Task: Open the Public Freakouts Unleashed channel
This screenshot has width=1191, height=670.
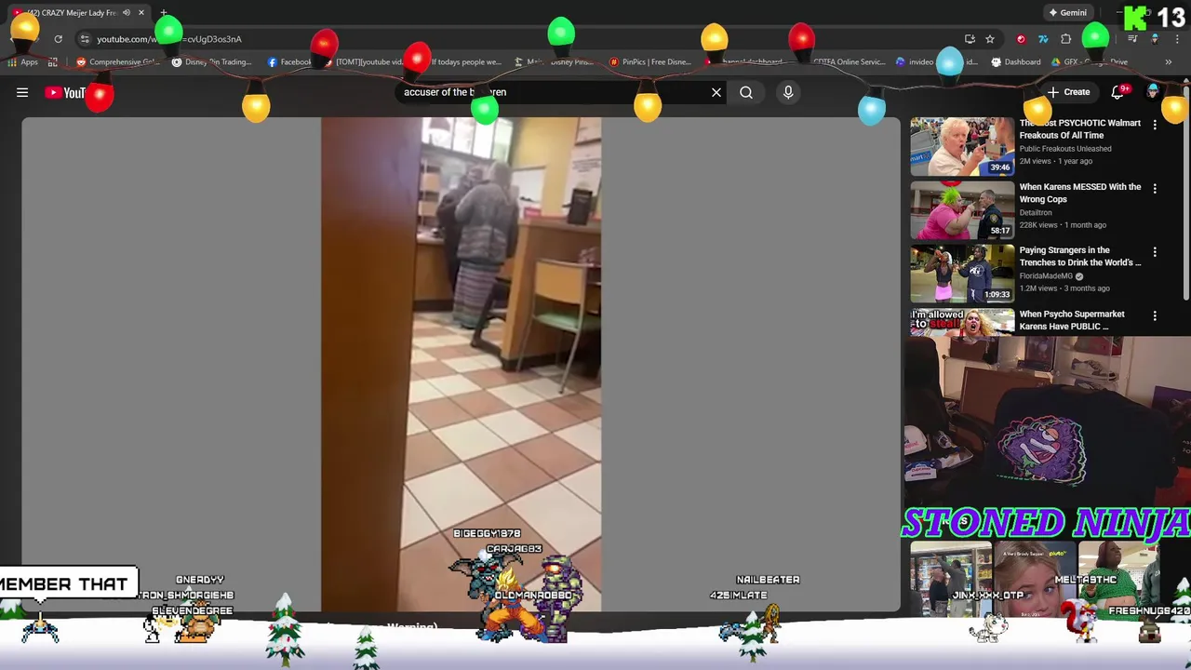Action: [1064, 149]
